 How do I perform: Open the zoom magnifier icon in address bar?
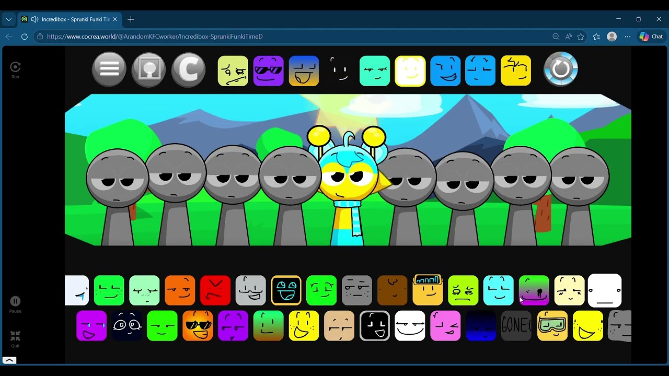556,37
